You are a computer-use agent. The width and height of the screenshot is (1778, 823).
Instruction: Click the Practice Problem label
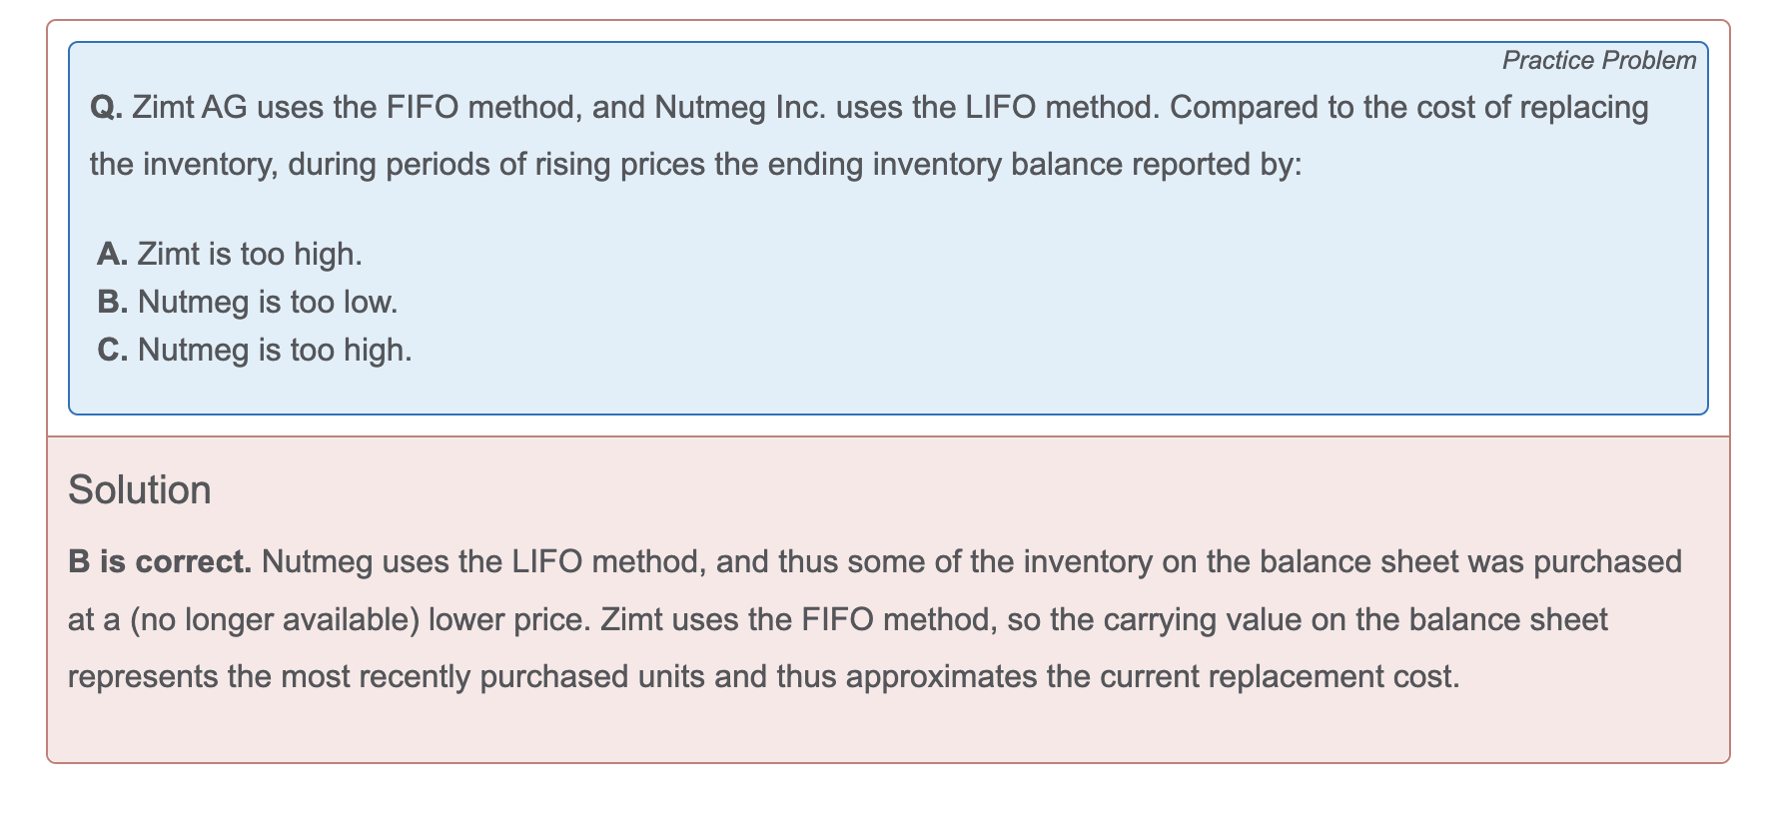(1599, 61)
